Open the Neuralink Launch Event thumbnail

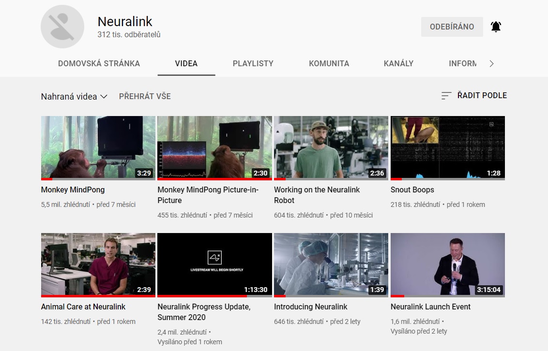pyautogui.click(x=448, y=265)
